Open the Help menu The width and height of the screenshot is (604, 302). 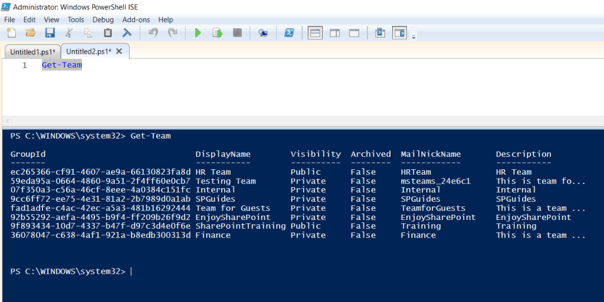tap(166, 19)
